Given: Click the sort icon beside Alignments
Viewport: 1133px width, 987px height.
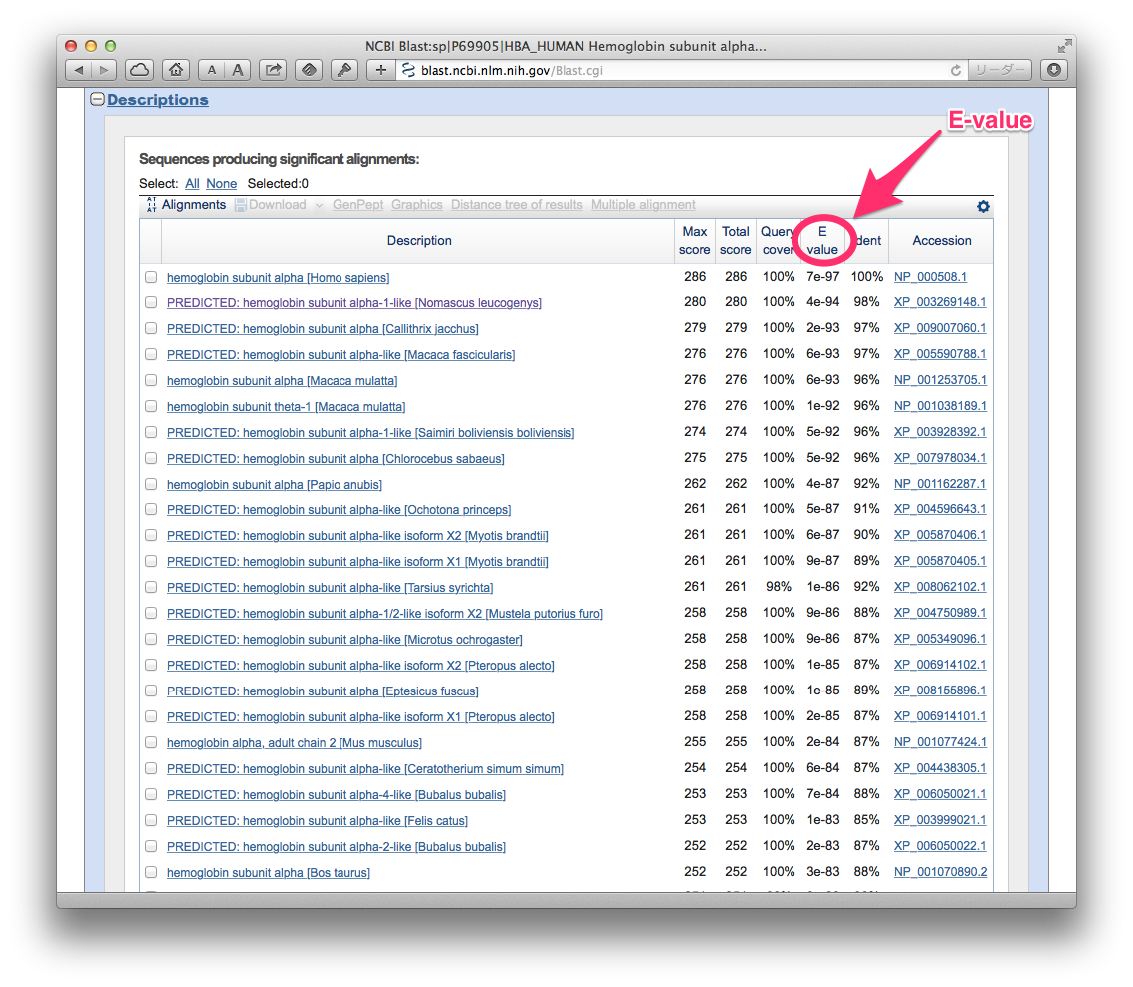Looking at the screenshot, I should pyautogui.click(x=151, y=205).
